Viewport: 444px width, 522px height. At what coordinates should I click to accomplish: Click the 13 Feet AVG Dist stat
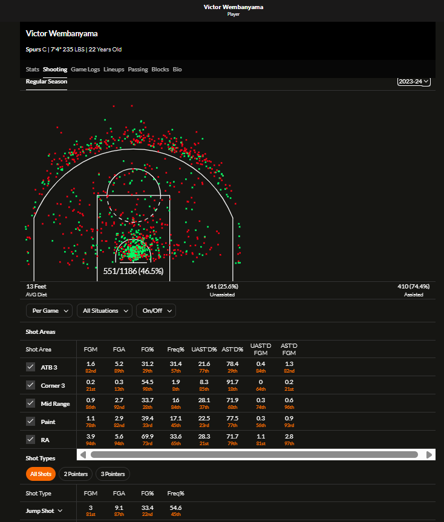click(36, 290)
